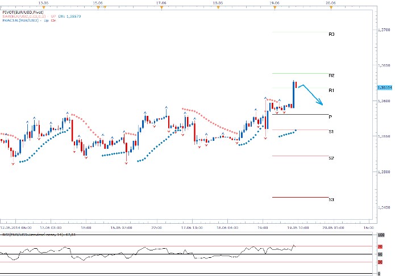Click the orange marker under date 19.06

(275, 7)
